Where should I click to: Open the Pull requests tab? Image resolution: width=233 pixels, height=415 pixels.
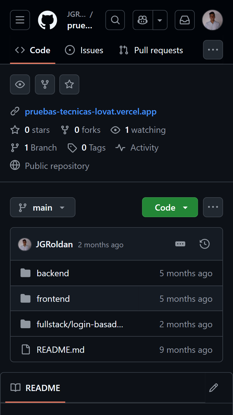pos(150,50)
